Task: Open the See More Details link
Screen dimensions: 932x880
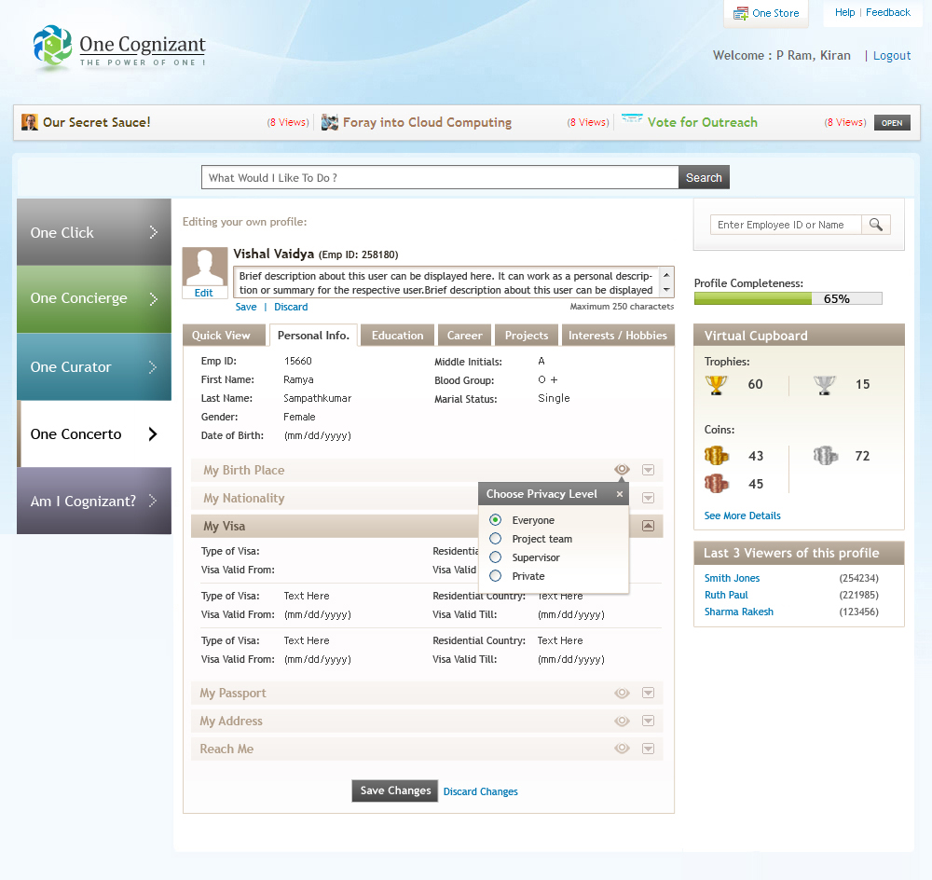Action: 742,516
